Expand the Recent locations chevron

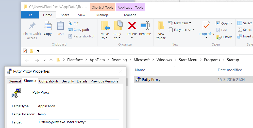pos(44,60)
